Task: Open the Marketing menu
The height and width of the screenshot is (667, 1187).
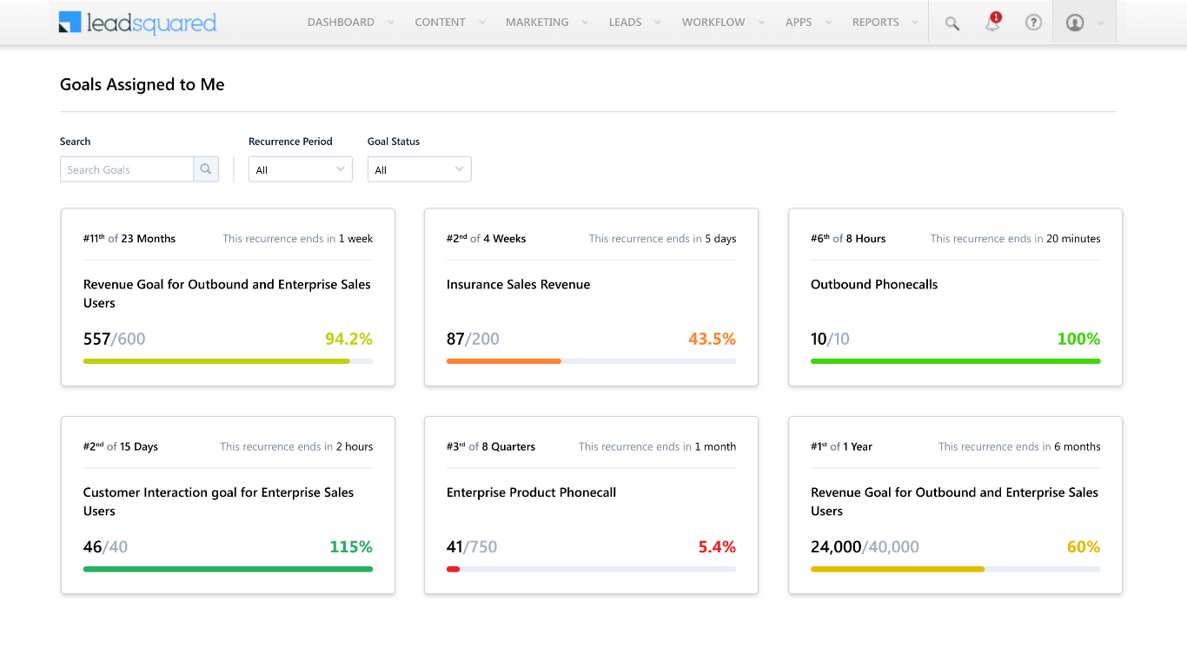Action: click(537, 23)
